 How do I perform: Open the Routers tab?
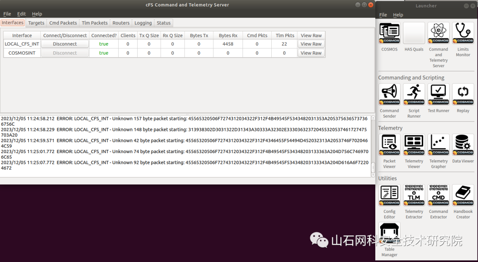pyautogui.click(x=121, y=23)
